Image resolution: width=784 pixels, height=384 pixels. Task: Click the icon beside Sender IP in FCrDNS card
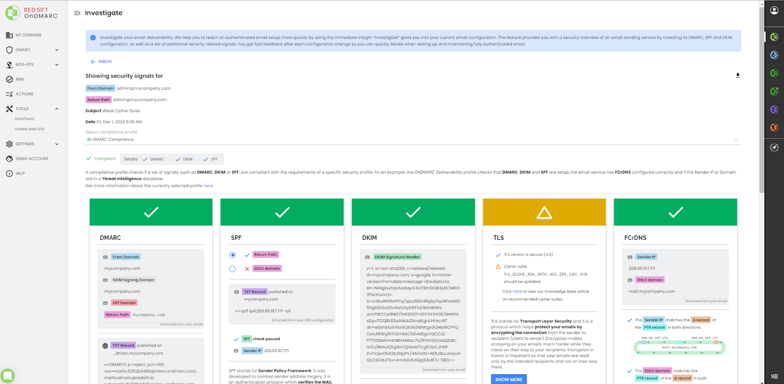630,257
